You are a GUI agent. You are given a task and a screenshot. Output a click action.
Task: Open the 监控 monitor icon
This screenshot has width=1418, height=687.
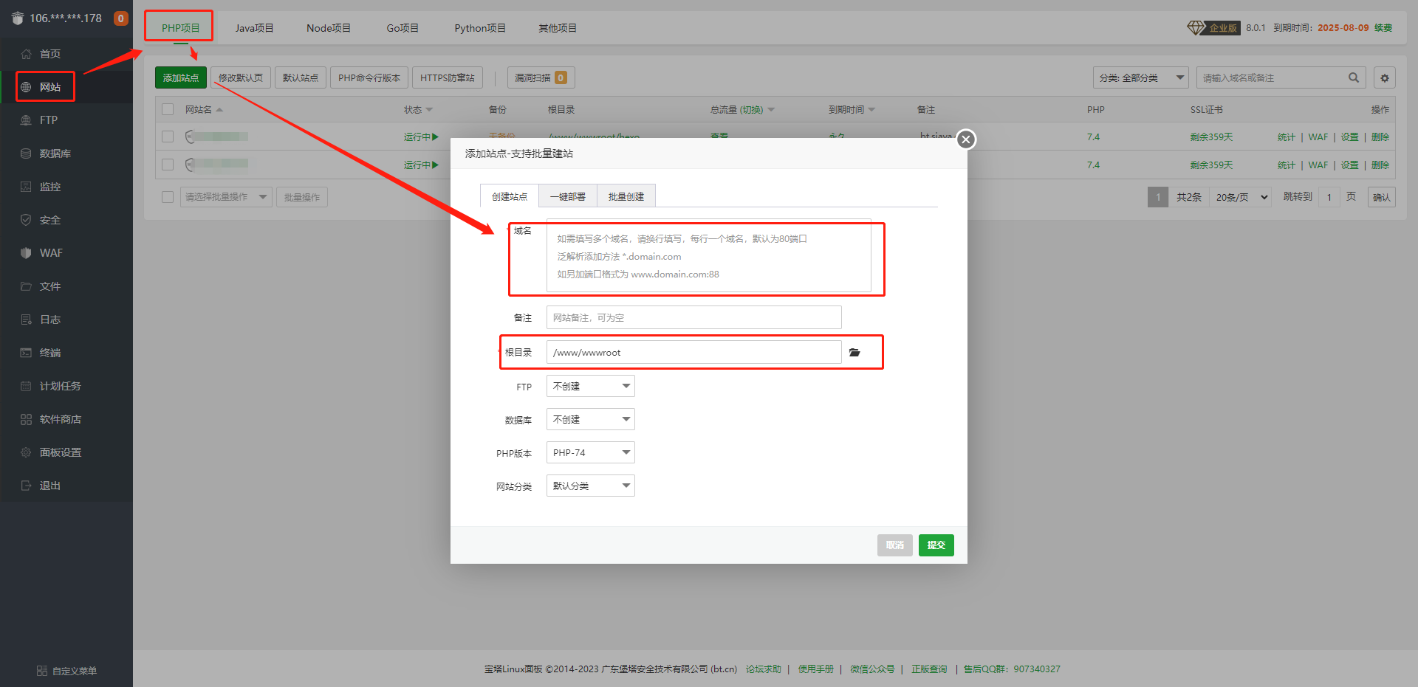click(x=26, y=187)
